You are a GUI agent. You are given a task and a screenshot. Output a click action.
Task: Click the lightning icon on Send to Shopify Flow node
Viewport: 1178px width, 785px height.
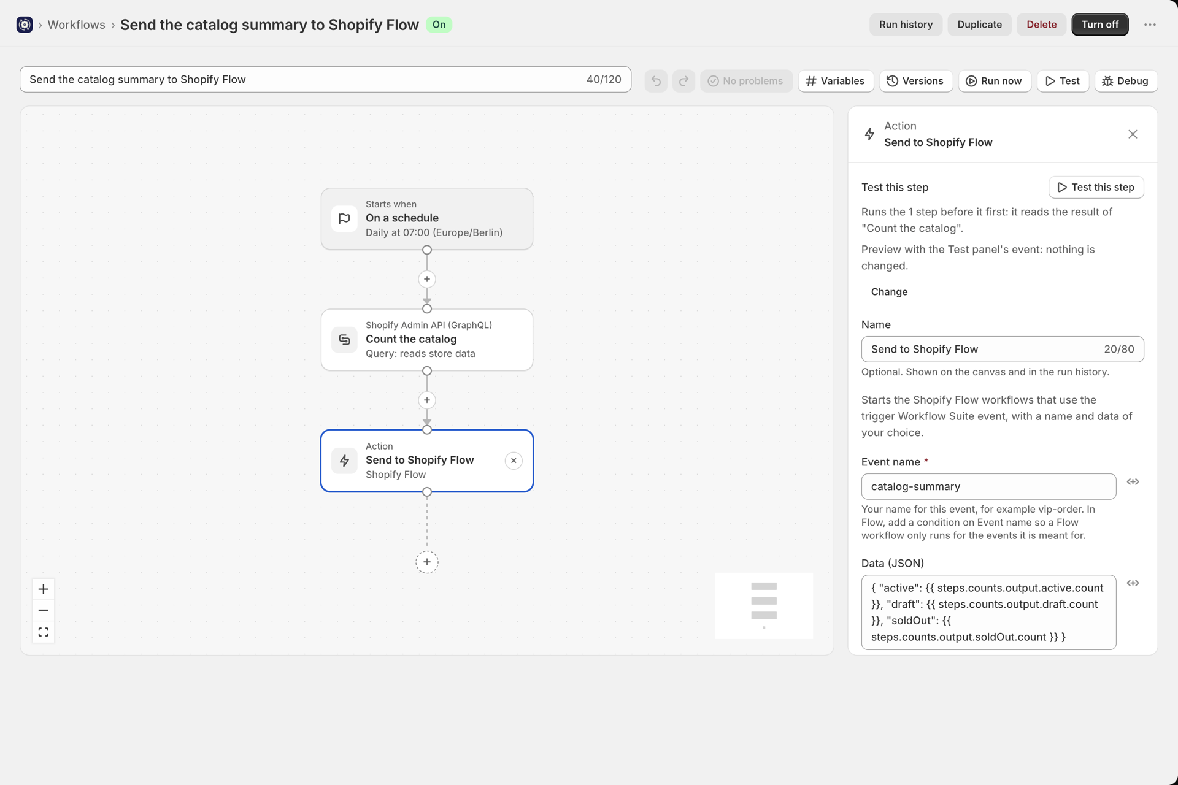[x=344, y=461]
